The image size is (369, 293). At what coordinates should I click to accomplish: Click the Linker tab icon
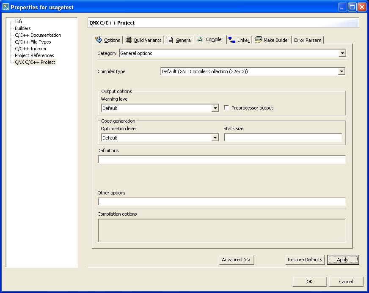[x=233, y=39]
